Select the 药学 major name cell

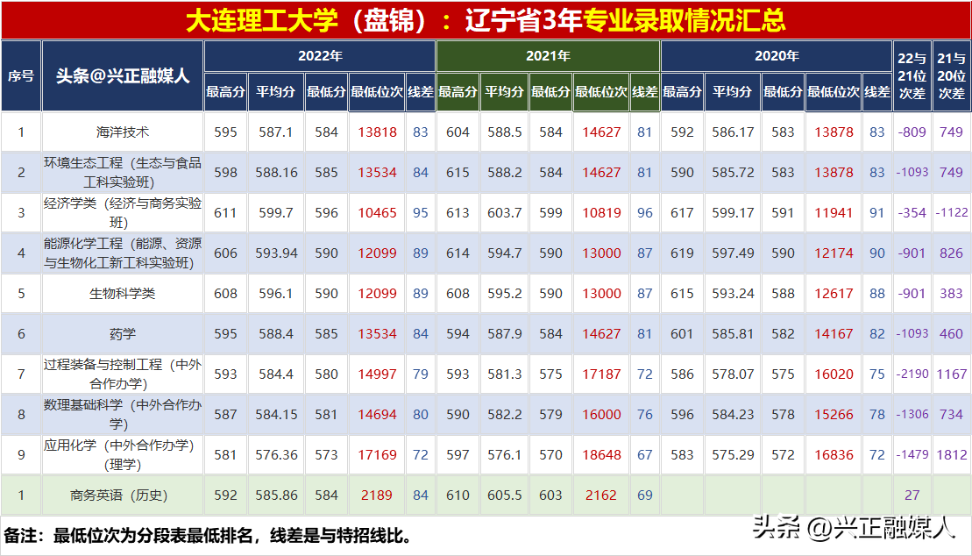(x=123, y=334)
